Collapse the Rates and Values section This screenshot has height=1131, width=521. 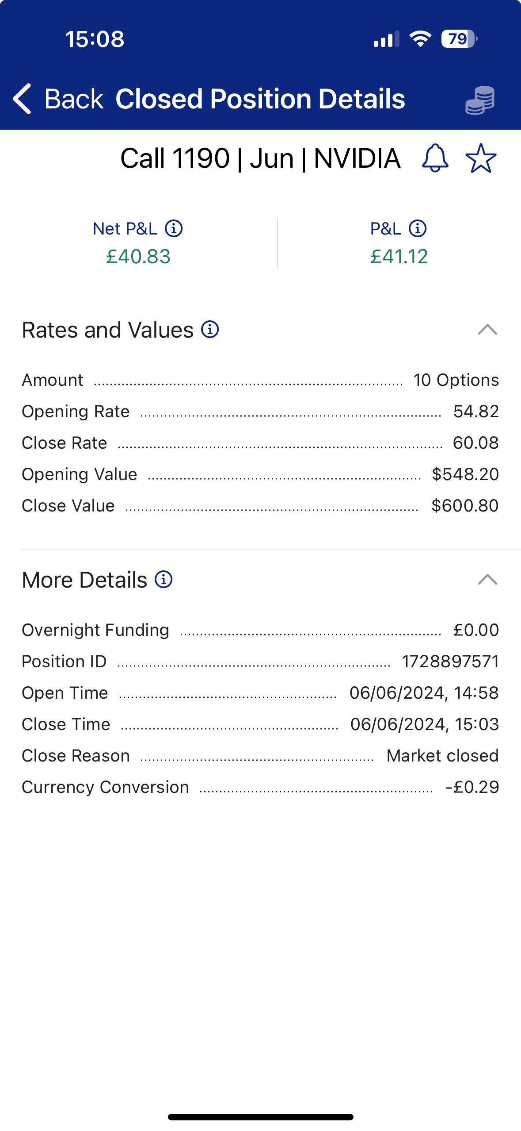tap(487, 330)
